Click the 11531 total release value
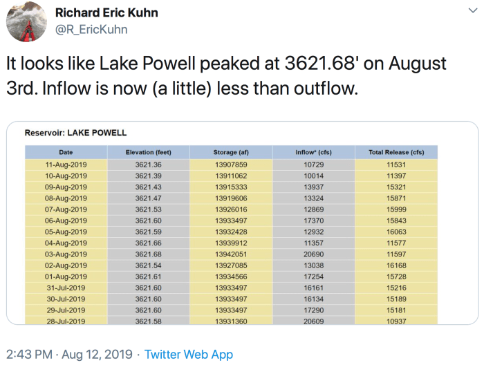 tap(396, 165)
